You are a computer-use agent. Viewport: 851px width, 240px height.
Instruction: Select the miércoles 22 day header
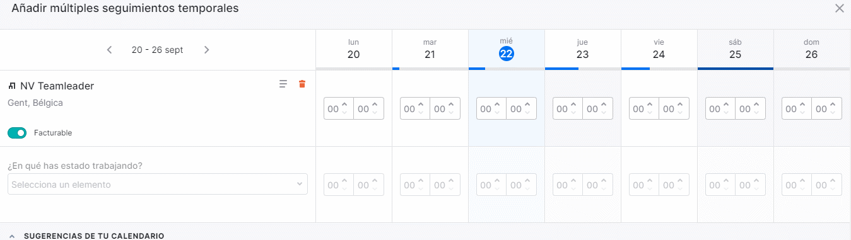click(506, 49)
